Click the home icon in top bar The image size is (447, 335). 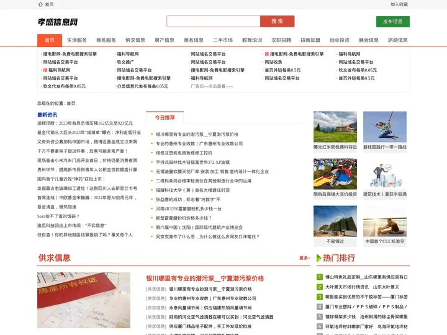coord(40,4)
